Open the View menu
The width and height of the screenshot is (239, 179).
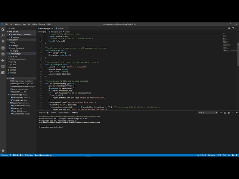pos(25,24)
